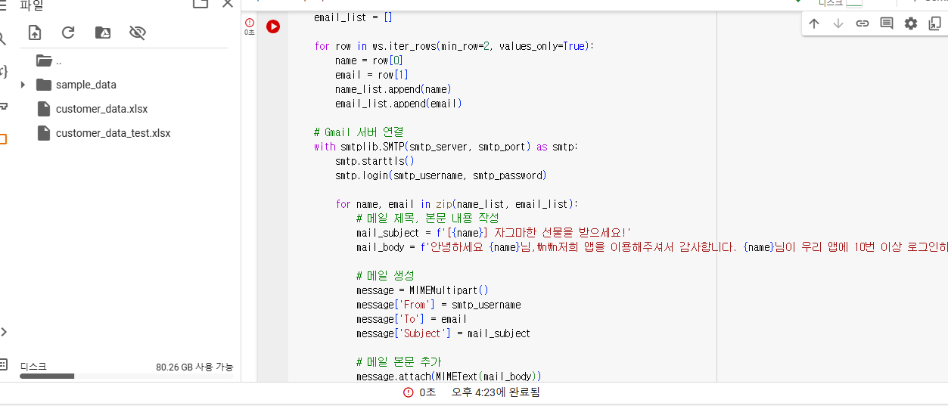Click the '오후 4:23에 완료됨' status text
Image resolution: width=948 pixels, height=406 pixels.
point(496,392)
